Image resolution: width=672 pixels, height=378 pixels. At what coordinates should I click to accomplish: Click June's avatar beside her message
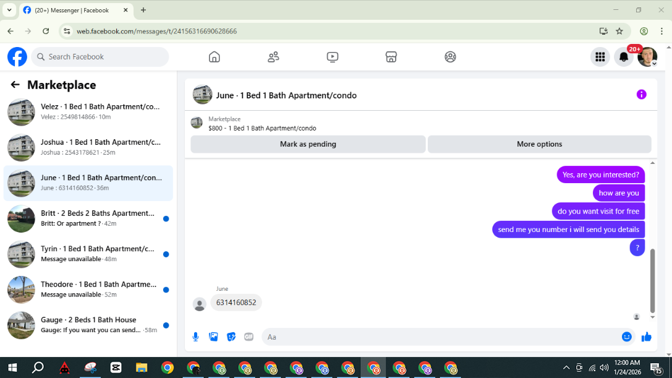tap(199, 304)
